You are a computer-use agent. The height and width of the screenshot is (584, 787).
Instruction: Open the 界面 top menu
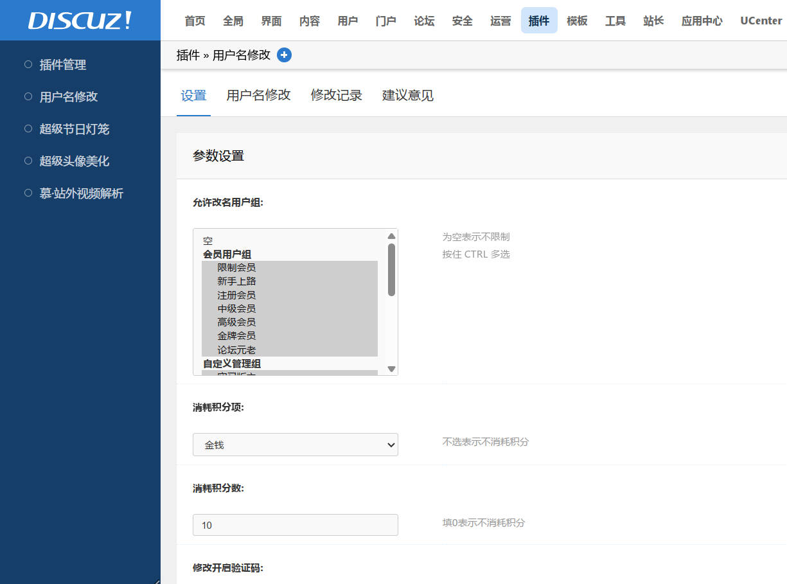tap(271, 21)
